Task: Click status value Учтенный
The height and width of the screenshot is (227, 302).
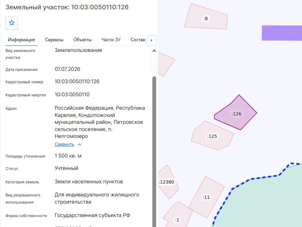Action: (66, 168)
